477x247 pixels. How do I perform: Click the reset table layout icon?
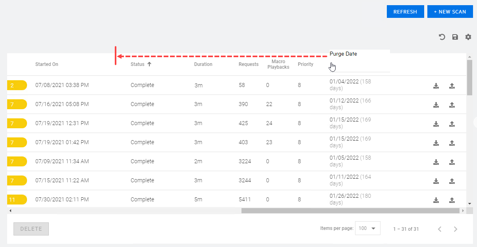442,37
